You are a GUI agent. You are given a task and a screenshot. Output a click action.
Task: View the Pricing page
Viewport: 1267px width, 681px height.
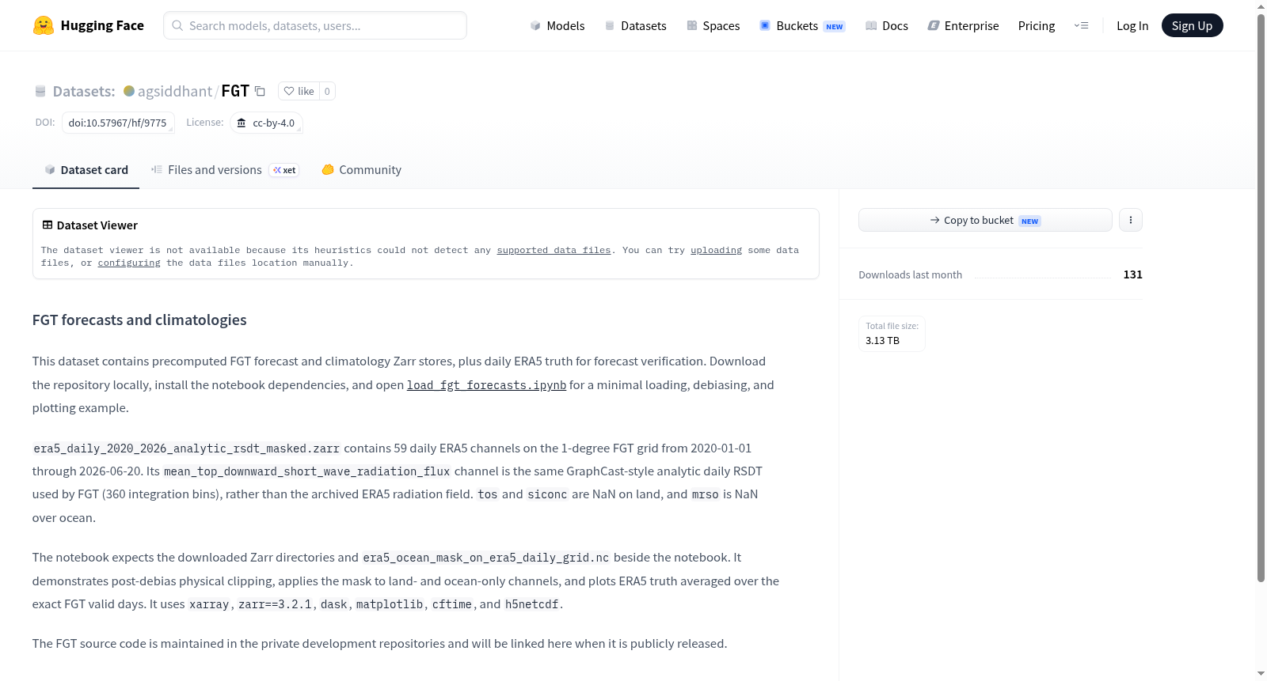(x=1037, y=25)
